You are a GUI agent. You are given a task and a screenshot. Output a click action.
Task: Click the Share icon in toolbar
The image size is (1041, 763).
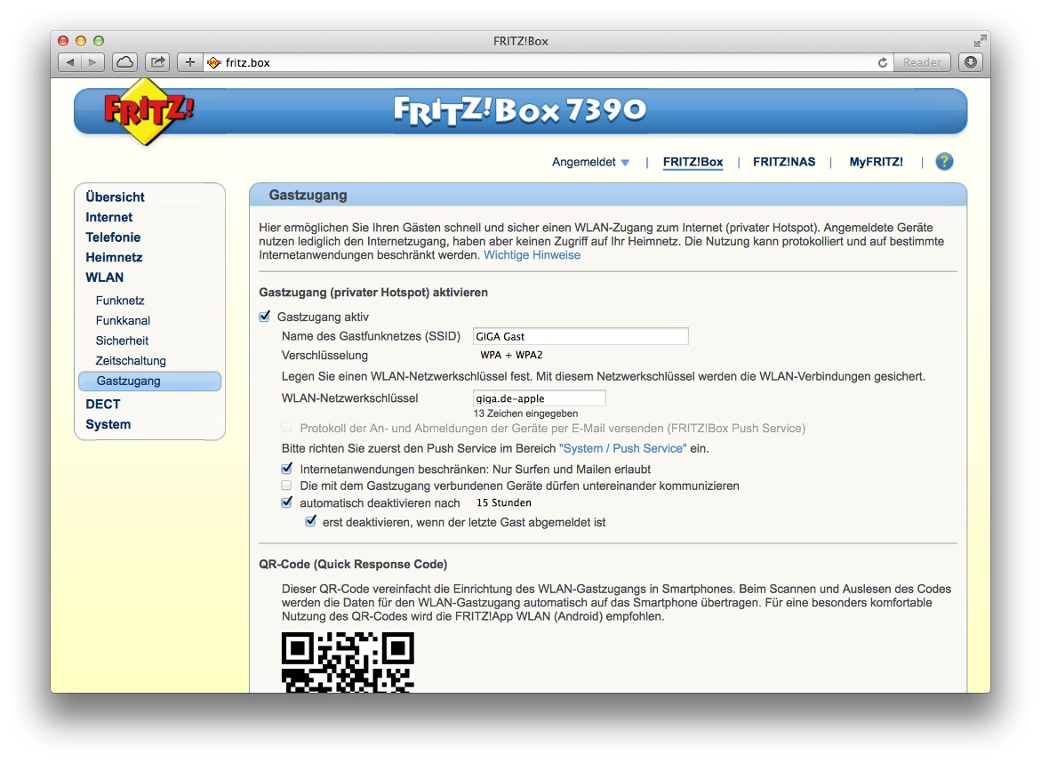157,62
